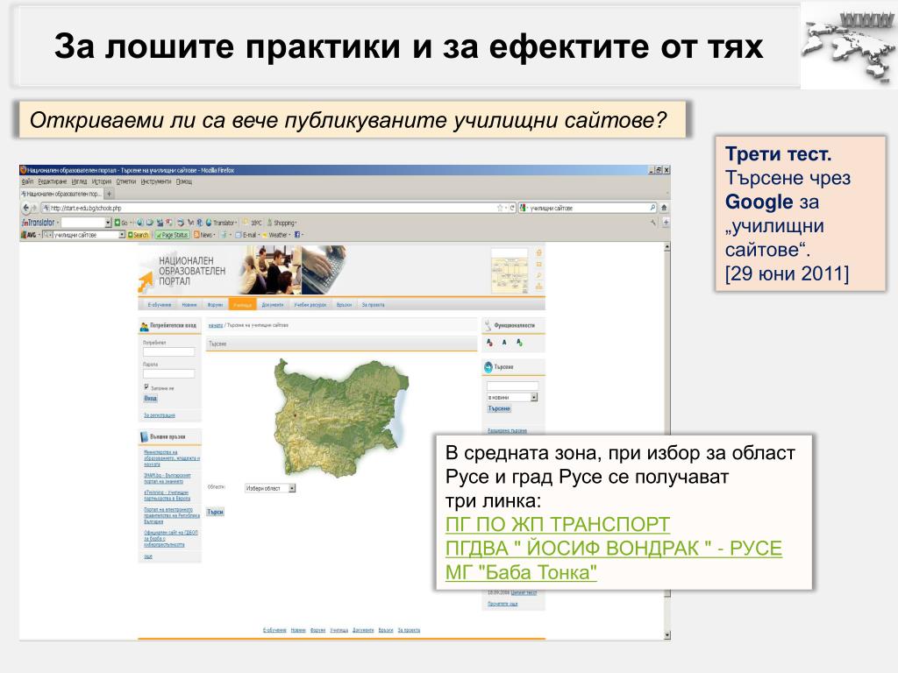
Task: Open the МГ "Баба Тонка" link
Action: [x=521, y=572]
